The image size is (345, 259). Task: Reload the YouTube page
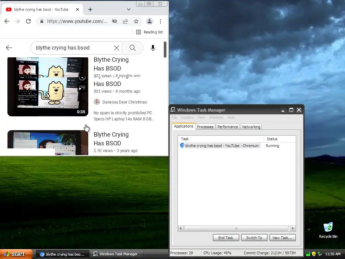(x=28, y=21)
